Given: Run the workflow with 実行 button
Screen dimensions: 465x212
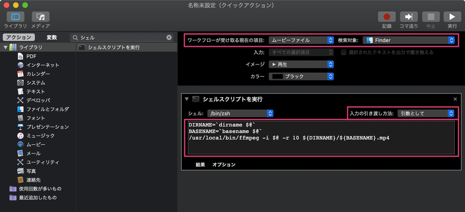Looking at the screenshot, I should (452, 17).
